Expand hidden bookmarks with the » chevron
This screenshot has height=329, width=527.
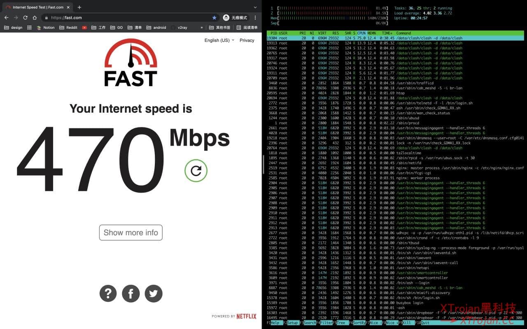coord(202,28)
